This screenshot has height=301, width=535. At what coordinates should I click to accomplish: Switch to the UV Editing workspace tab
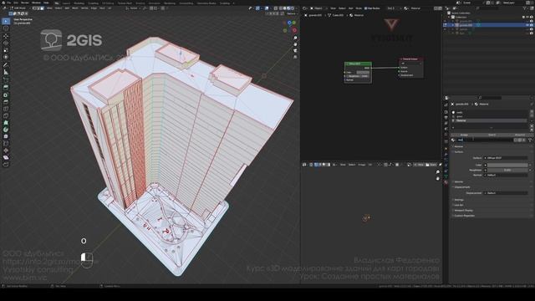tap(108, 3)
